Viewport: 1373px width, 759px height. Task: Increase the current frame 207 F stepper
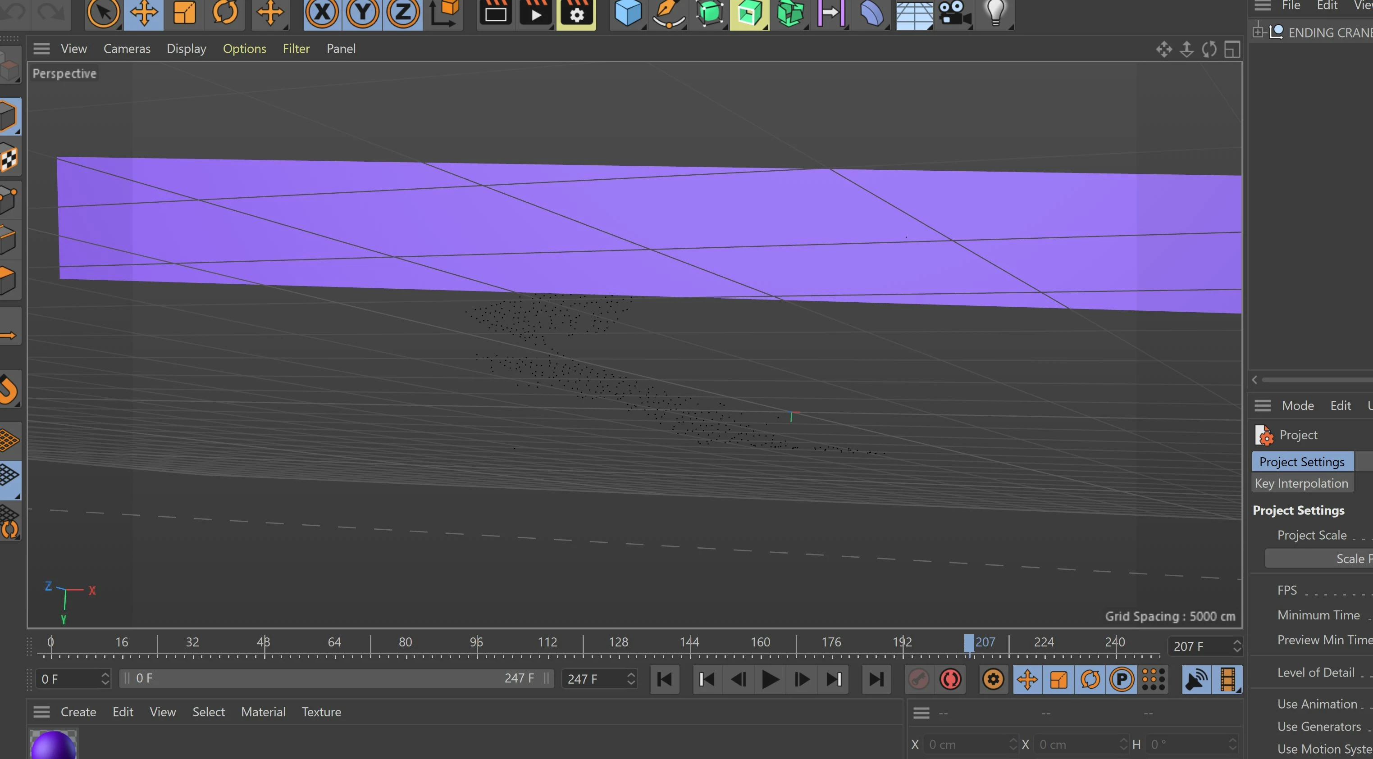tap(1237, 642)
